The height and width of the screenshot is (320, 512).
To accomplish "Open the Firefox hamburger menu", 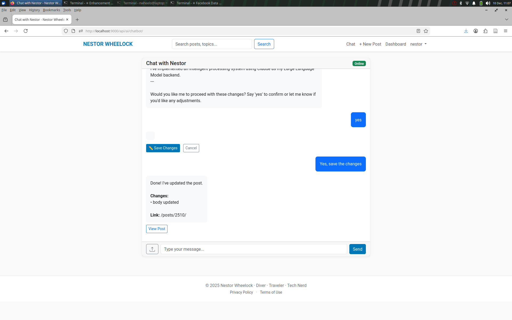I will (506, 31).
